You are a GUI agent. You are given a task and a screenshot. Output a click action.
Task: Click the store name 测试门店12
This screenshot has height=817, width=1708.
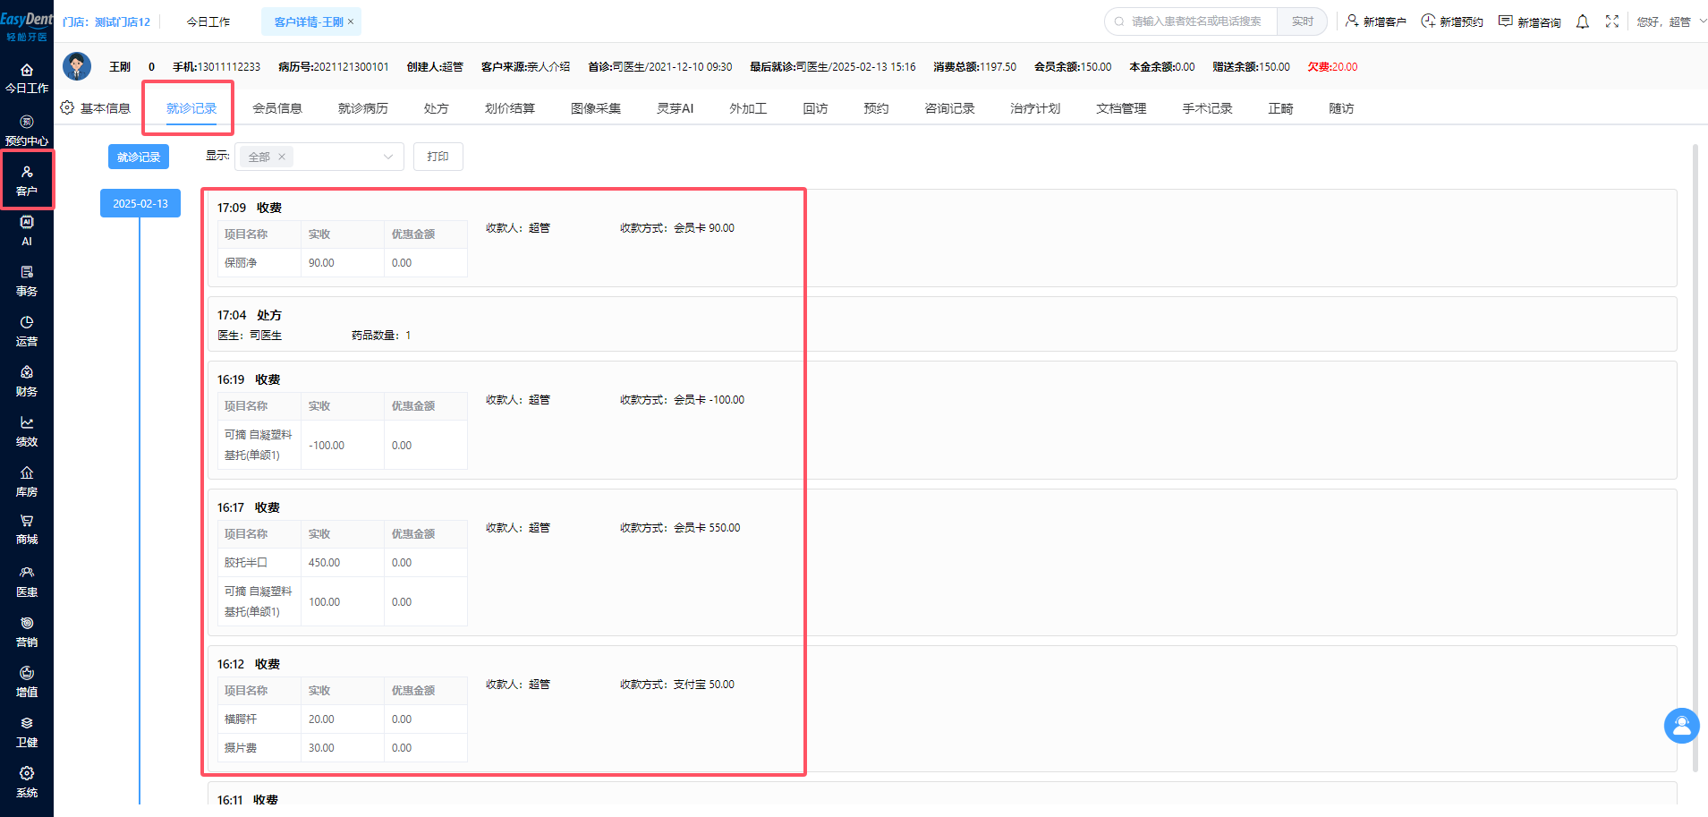coord(123,21)
